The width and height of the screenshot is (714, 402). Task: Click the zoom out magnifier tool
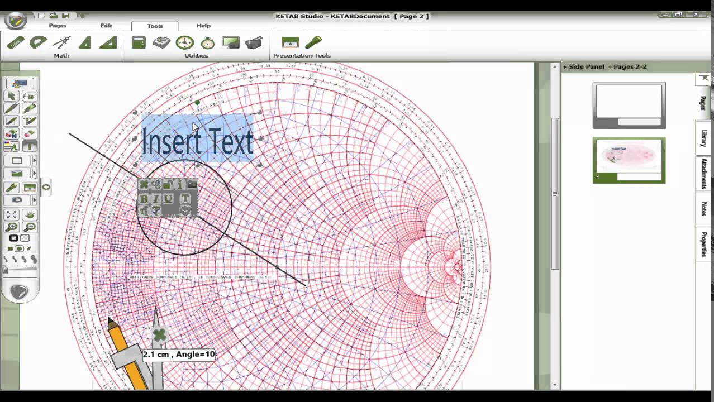pos(30,227)
